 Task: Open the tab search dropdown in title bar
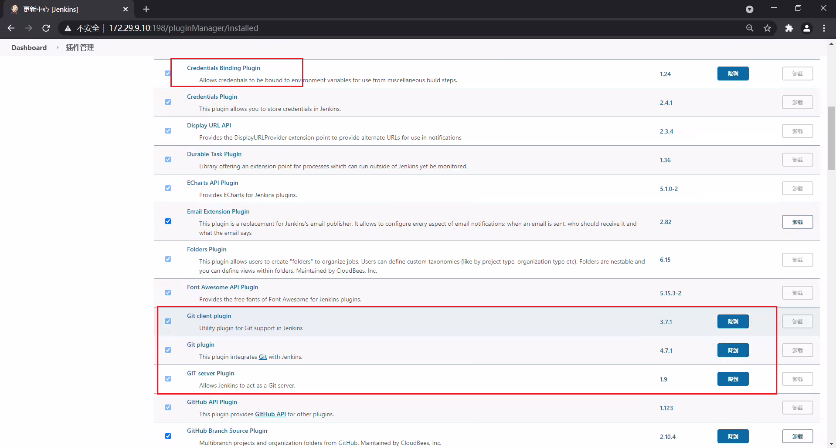point(750,9)
